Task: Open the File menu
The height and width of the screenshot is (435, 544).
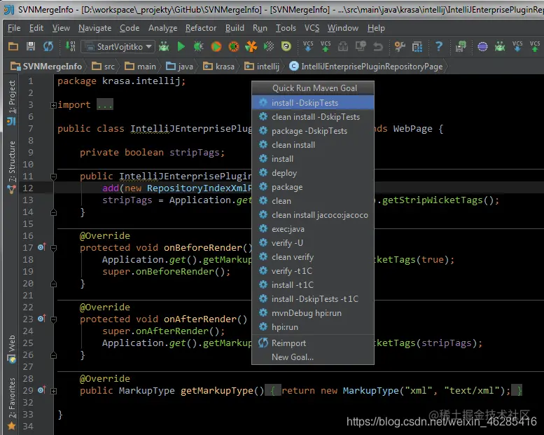Action: coord(14,28)
